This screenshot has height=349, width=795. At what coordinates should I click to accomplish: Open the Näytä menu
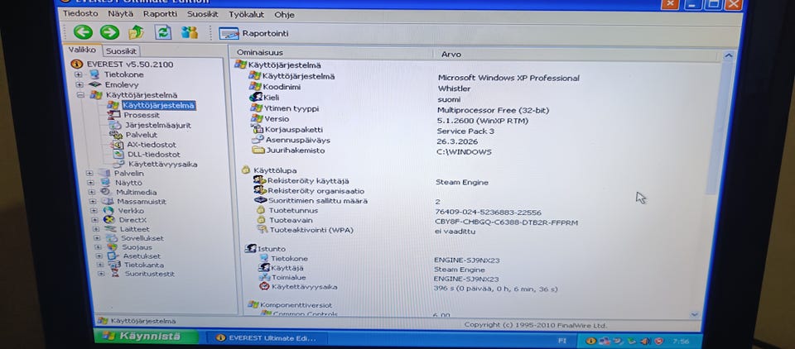pos(120,14)
